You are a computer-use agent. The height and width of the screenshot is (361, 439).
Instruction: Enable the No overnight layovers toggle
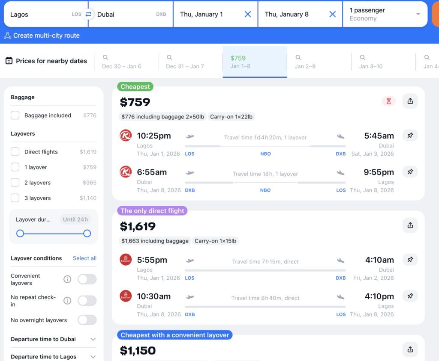(87, 320)
